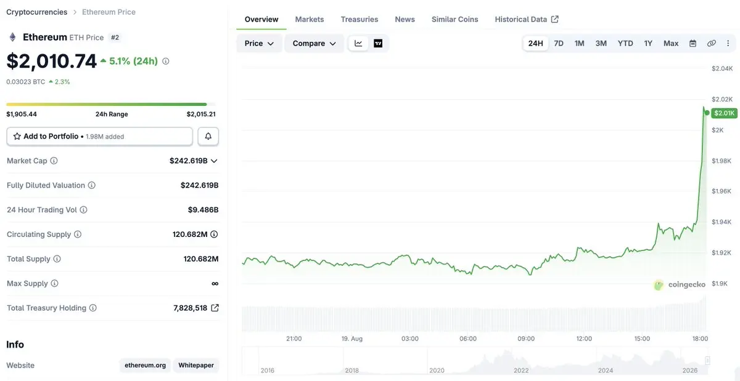Click the info icon next to 24h change
This screenshot has height=381, width=740.
pyautogui.click(x=166, y=61)
